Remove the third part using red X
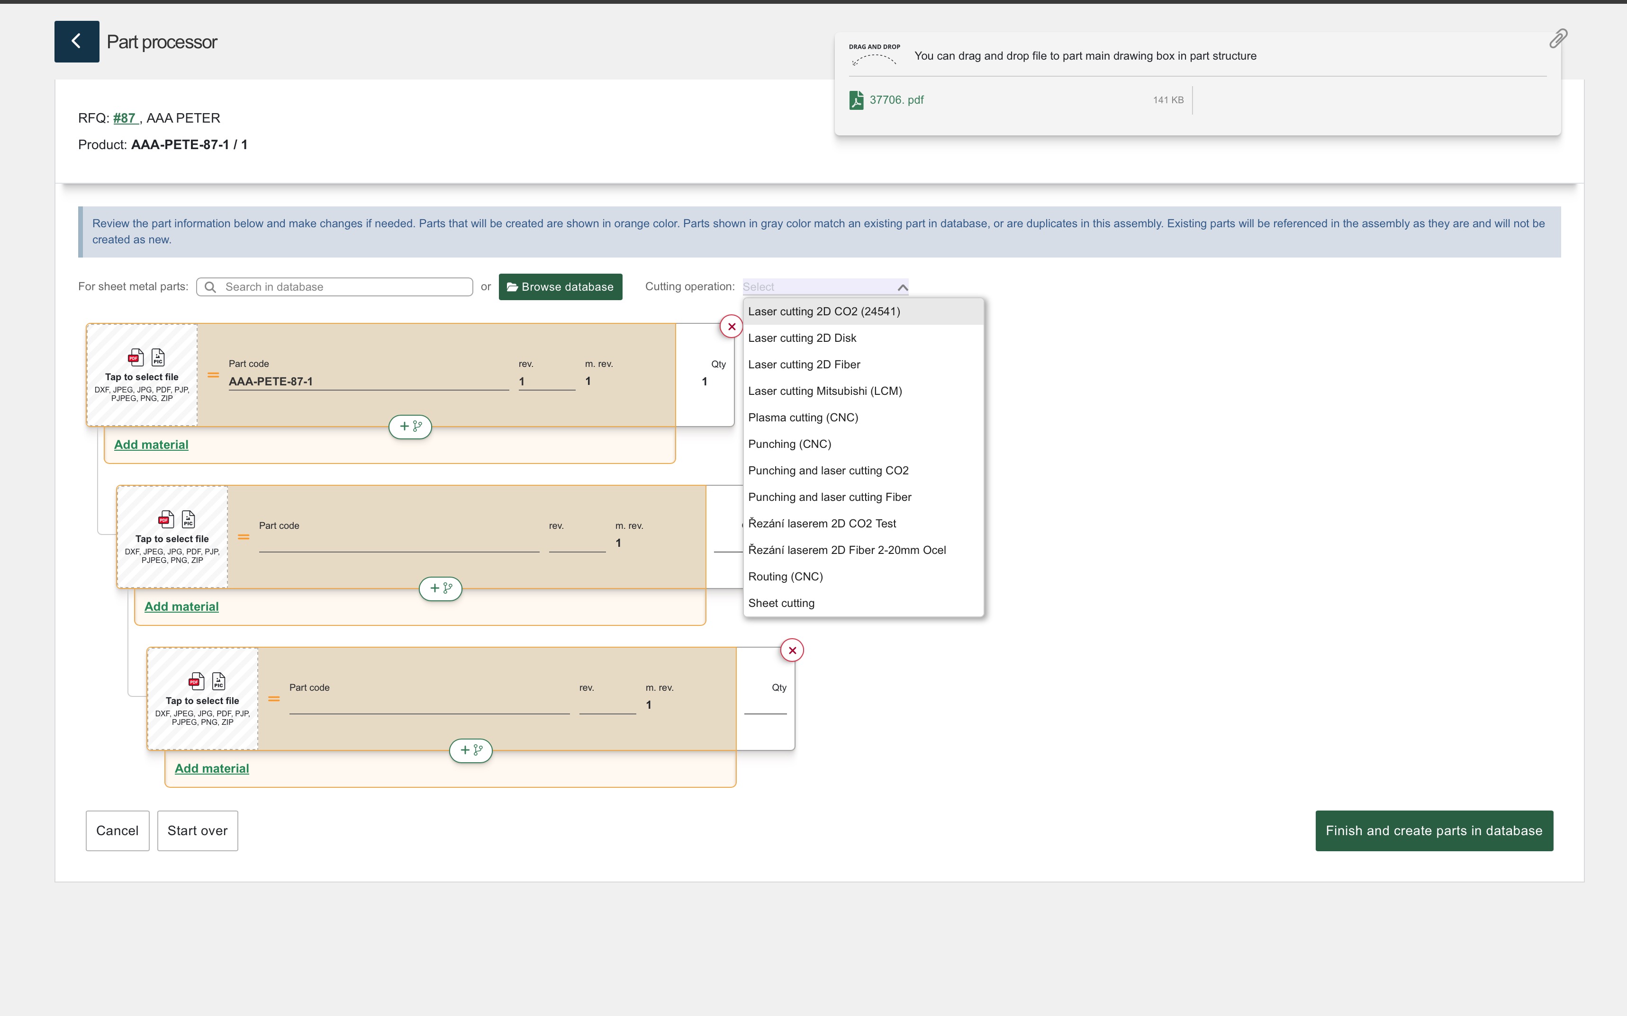Image resolution: width=1627 pixels, height=1016 pixels. coord(792,651)
